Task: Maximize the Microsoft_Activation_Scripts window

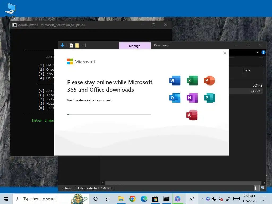Action: 154,25
